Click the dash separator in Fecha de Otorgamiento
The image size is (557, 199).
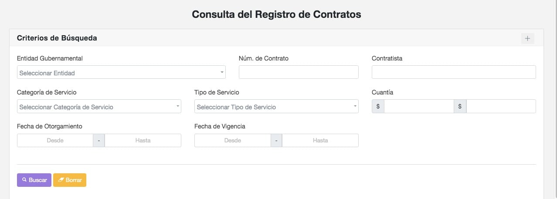(x=99, y=140)
